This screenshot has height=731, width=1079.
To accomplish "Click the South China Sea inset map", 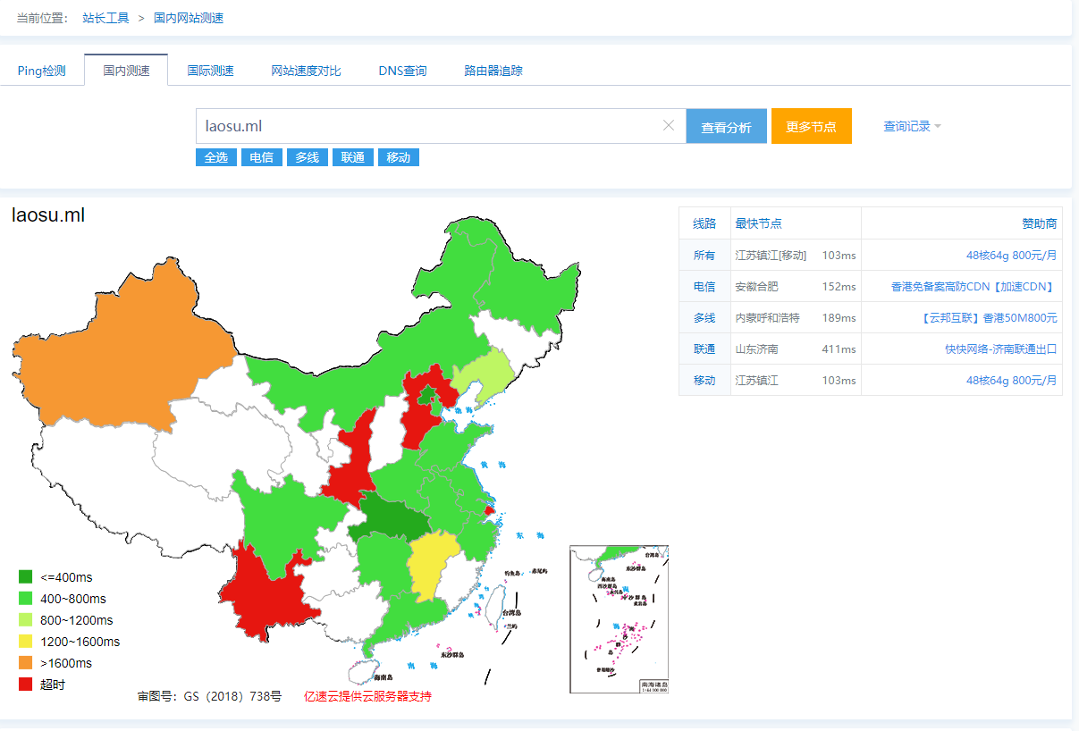I will tap(619, 618).
